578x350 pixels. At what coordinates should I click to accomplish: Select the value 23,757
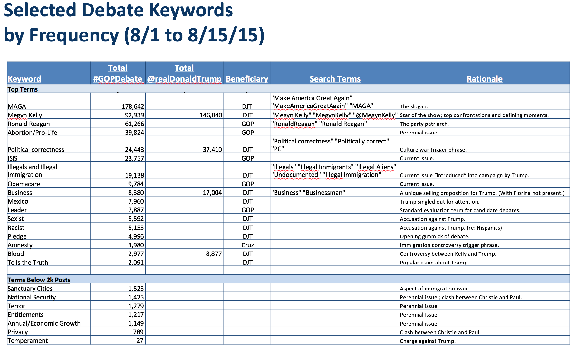(135, 158)
